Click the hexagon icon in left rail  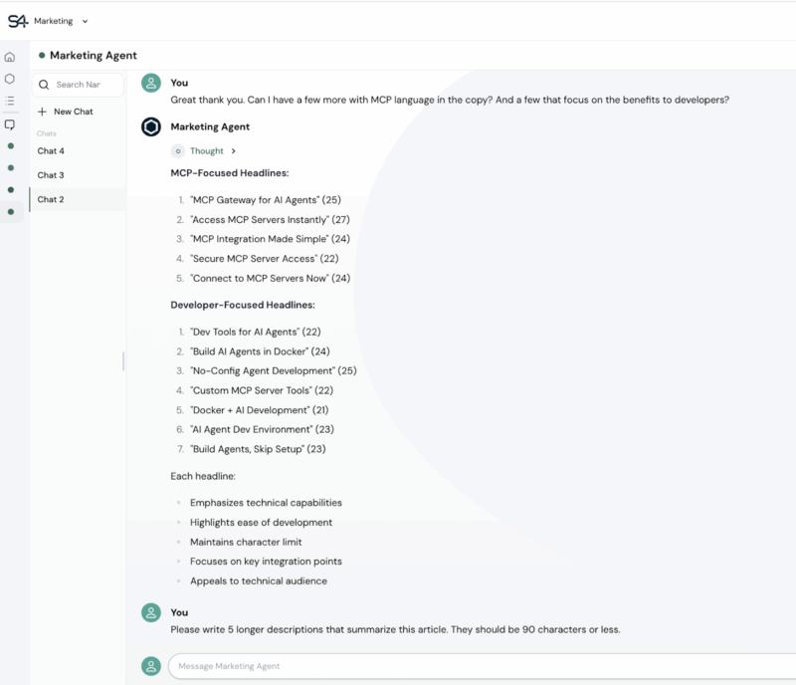10,79
